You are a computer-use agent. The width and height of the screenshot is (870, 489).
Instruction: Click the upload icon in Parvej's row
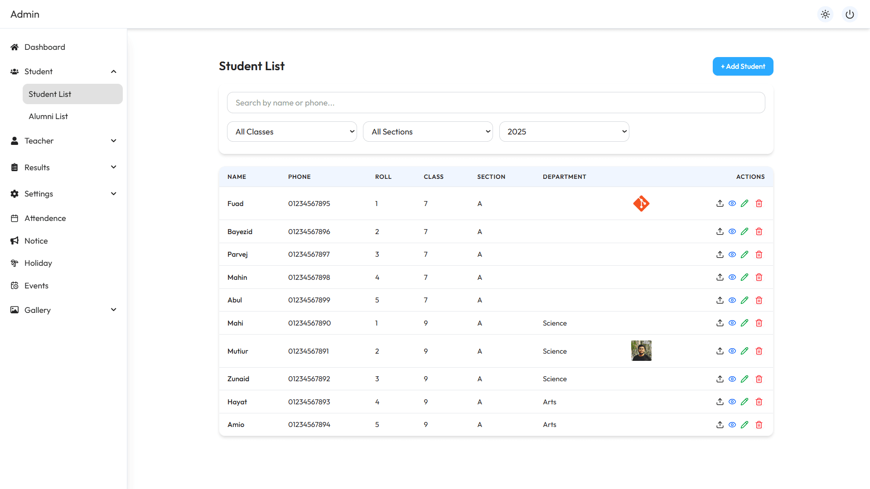click(720, 254)
